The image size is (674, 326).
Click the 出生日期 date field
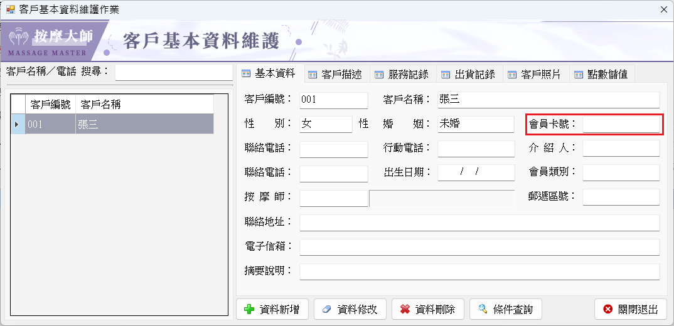[x=476, y=172]
